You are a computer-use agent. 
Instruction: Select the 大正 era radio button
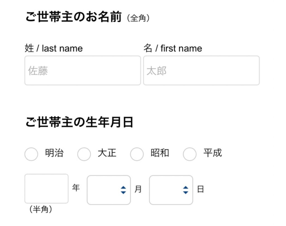tap(84, 154)
